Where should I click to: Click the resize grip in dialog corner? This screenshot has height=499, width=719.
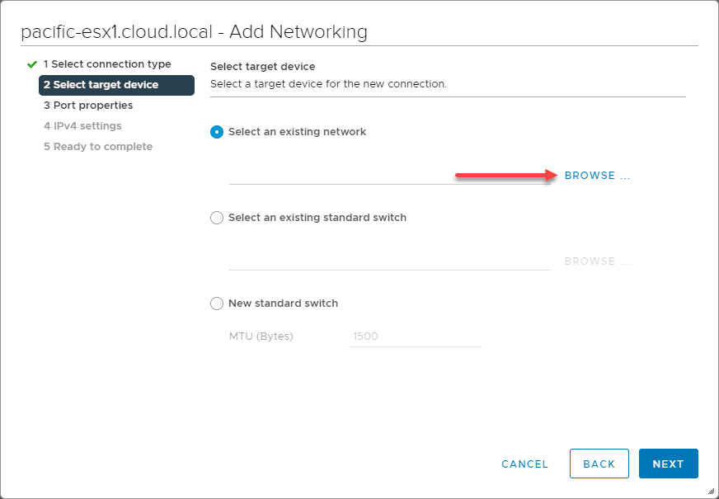click(710, 491)
